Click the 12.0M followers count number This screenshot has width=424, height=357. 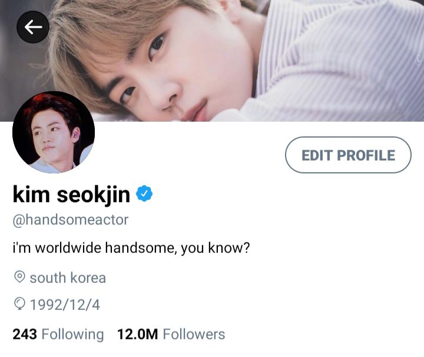tap(138, 334)
